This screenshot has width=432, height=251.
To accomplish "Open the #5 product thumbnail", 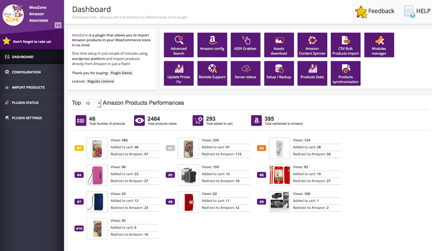I will (x=188, y=175).
